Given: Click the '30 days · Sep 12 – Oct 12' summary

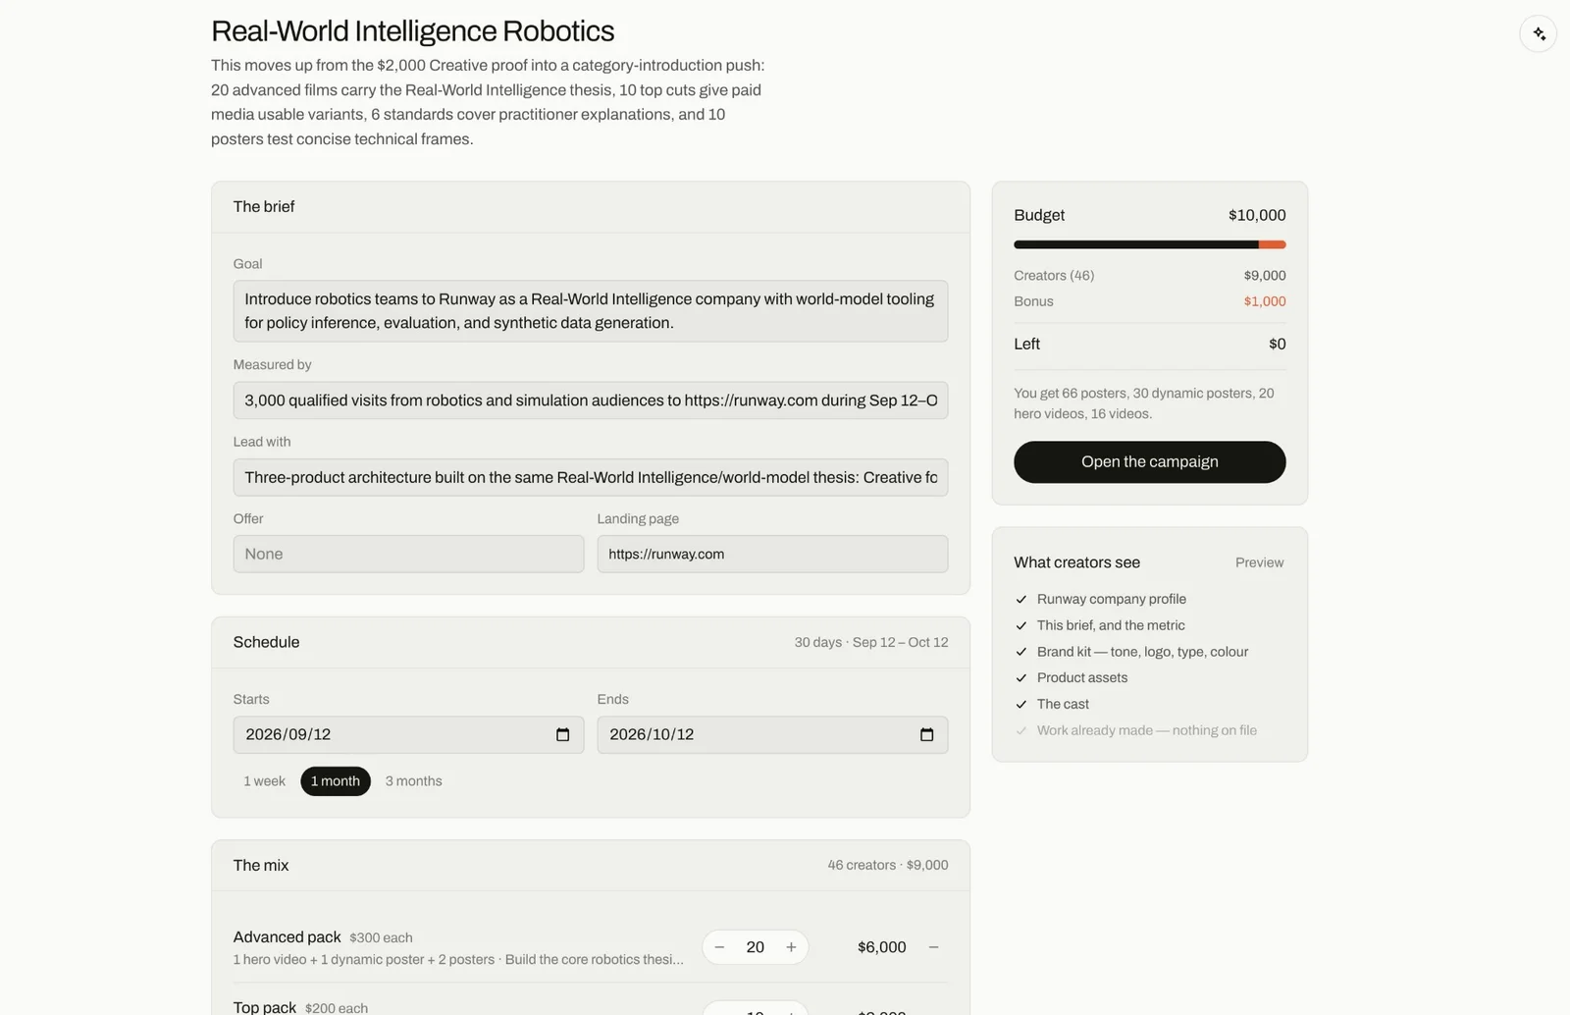Looking at the screenshot, I should point(870,642).
